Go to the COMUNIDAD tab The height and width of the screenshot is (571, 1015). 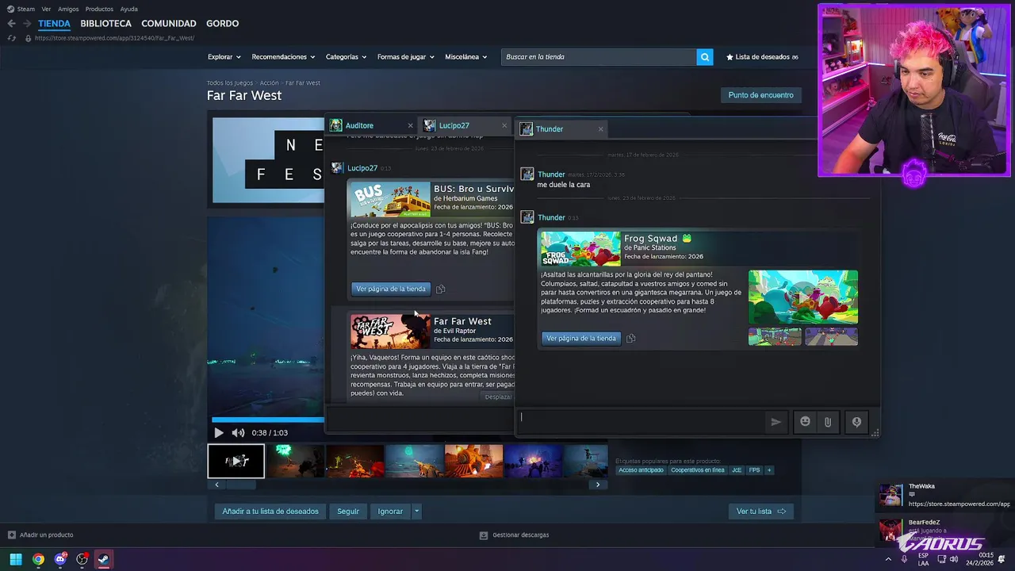[x=169, y=24]
